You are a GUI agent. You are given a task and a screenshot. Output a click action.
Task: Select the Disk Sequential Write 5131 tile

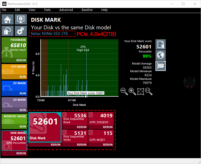pos(75,136)
